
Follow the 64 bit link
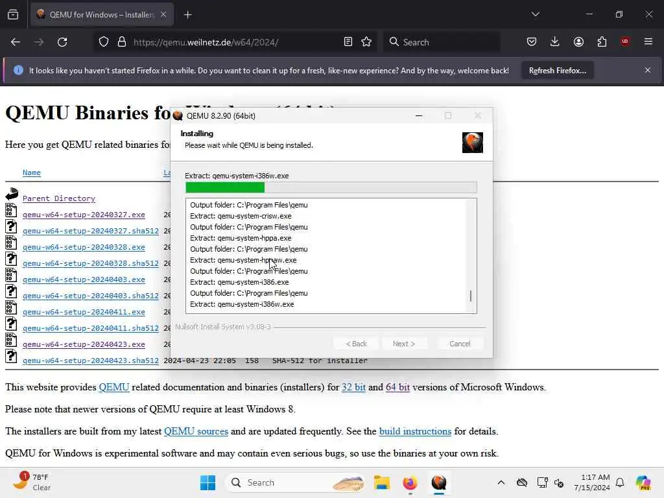pyautogui.click(x=397, y=387)
